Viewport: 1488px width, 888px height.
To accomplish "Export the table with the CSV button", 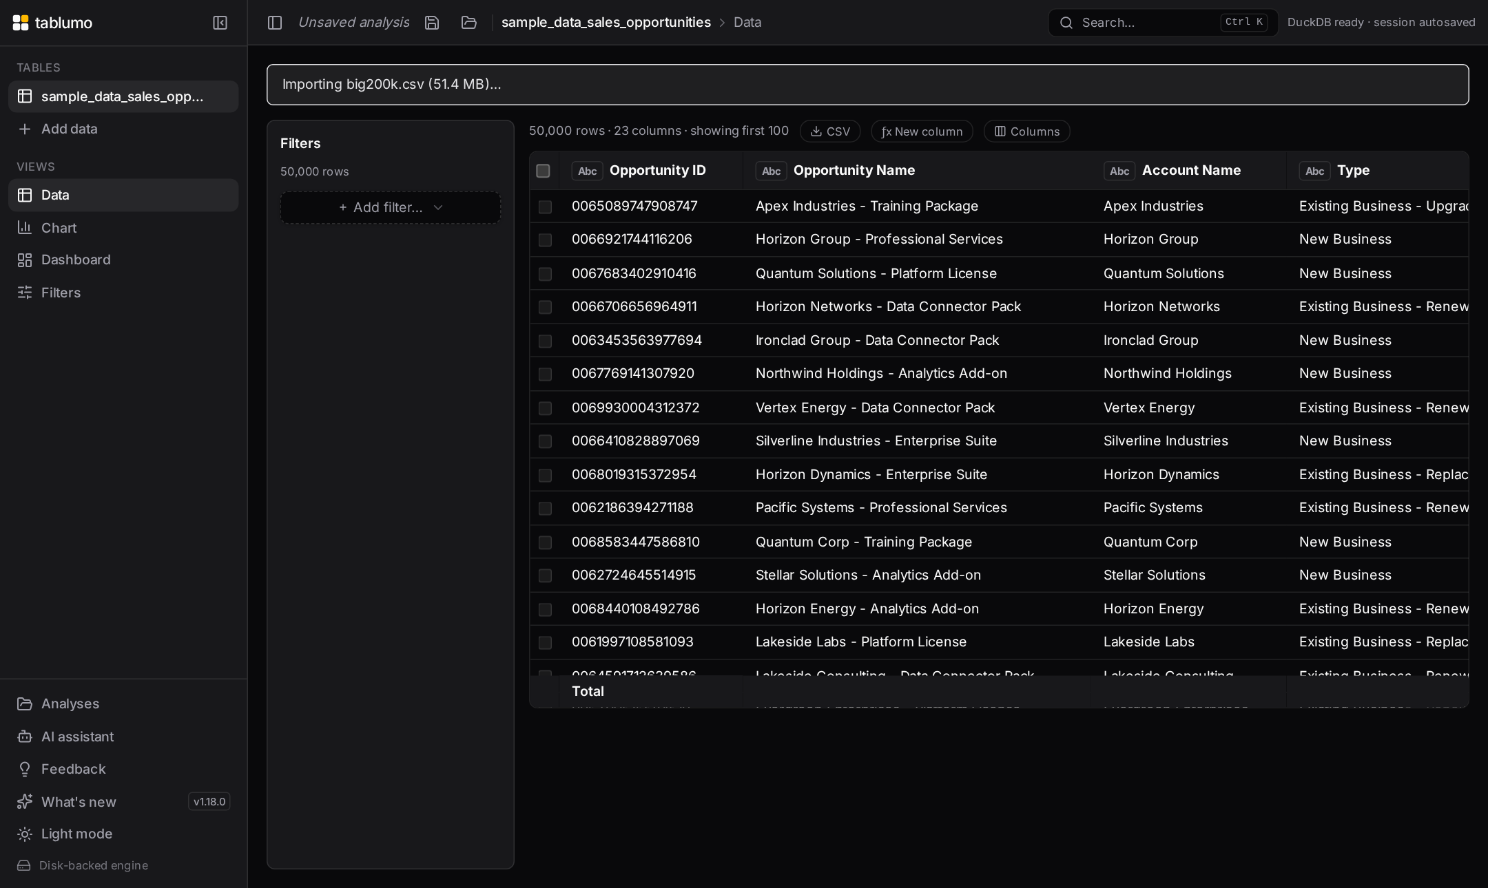I will 830,131.
